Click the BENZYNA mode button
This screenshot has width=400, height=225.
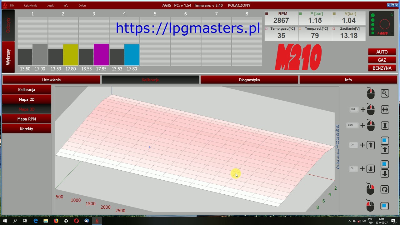click(x=382, y=68)
